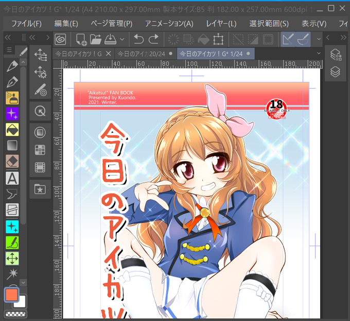Viewport: 350px width, 321px height.
Task: Open the 選択範囲(S) menu
Action: coord(269,24)
